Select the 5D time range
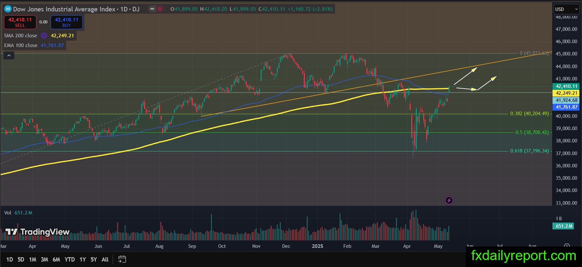 point(21,260)
